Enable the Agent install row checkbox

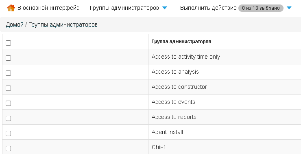[x=8, y=134]
